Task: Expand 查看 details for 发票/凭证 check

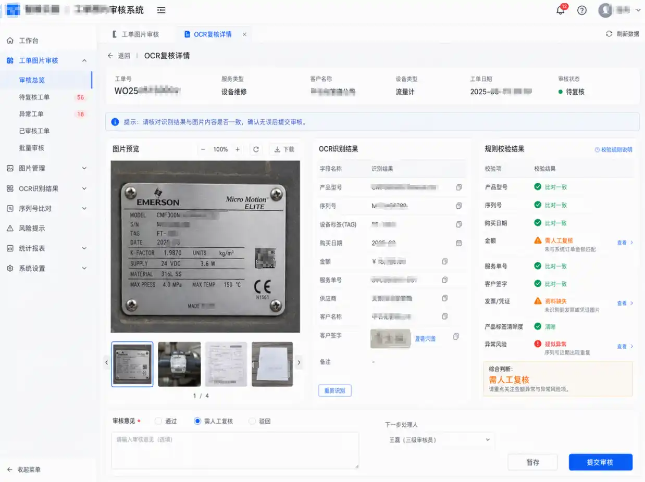Action: pyautogui.click(x=625, y=303)
